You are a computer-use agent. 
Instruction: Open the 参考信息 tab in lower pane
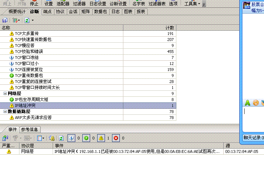[30, 130]
